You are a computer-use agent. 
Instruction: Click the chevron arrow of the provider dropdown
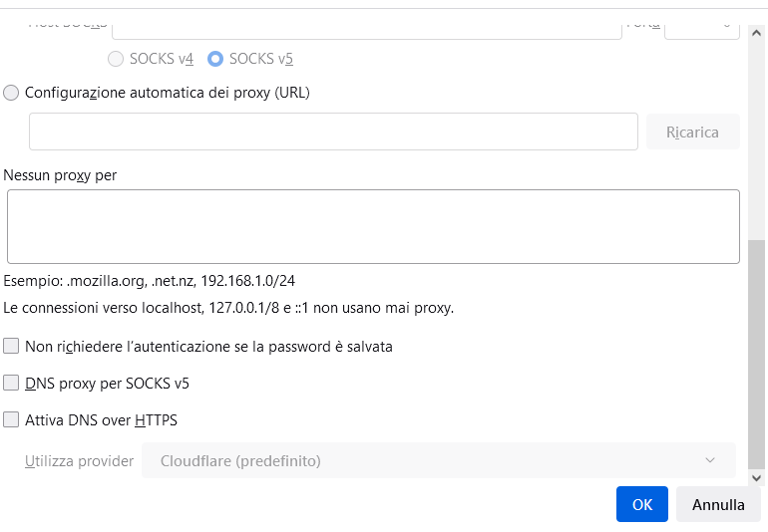pyautogui.click(x=710, y=460)
